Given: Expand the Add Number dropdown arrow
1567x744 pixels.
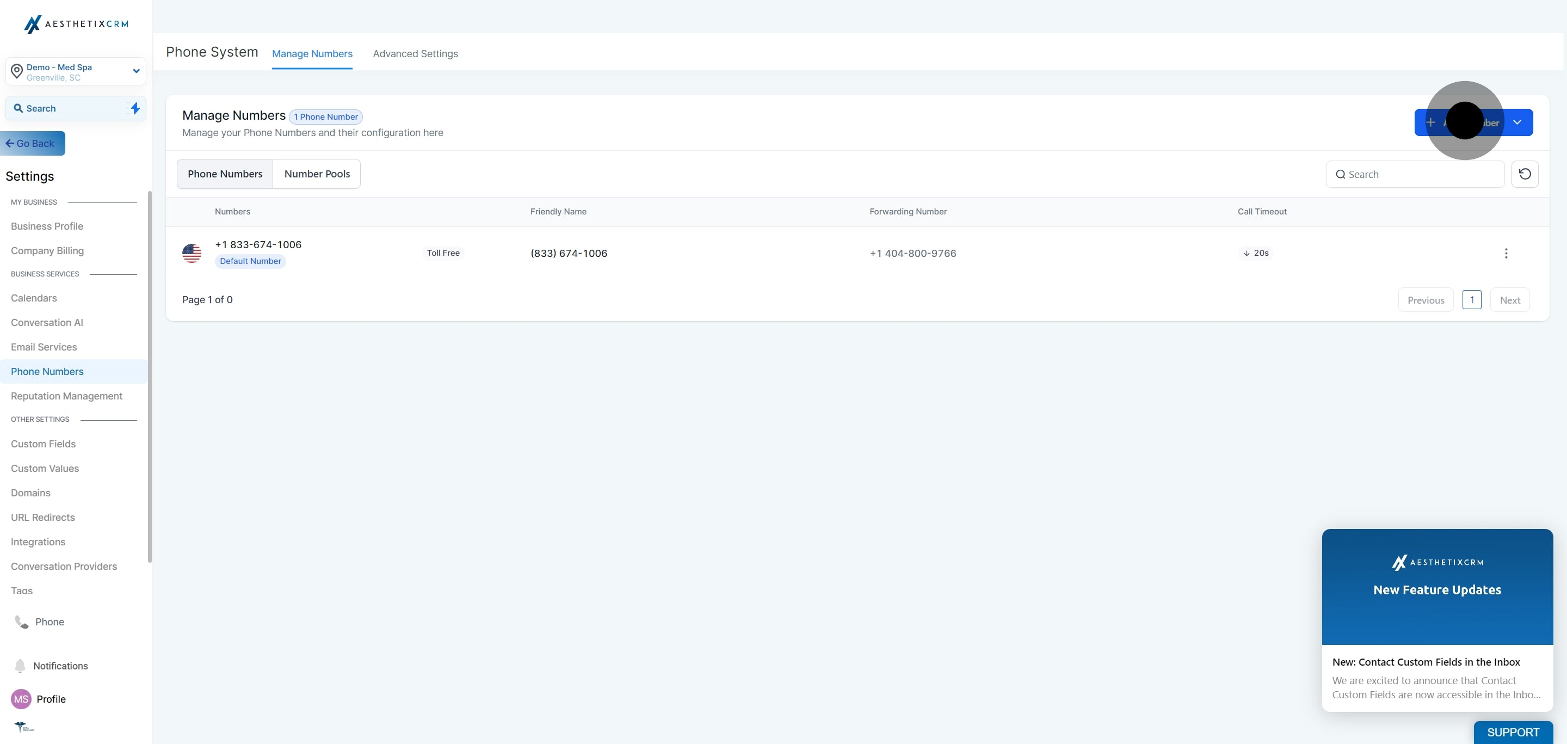Looking at the screenshot, I should click(x=1517, y=122).
